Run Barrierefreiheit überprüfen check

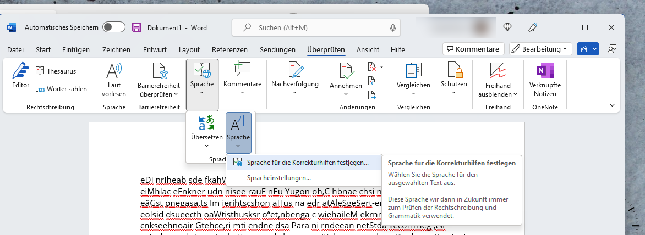[158, 81]
